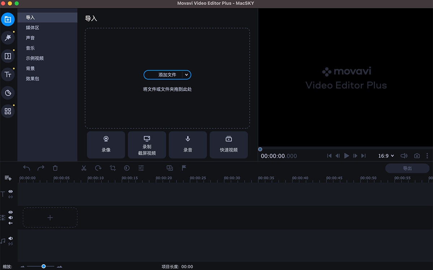Open the Filters magic wand panel
Screen dimensions: 433x270
[x=8, y=38]
